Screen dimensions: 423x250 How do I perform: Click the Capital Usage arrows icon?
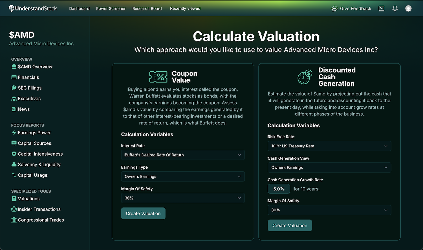14,175
